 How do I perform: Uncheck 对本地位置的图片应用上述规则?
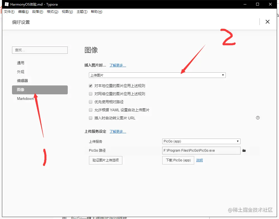tap(91, 86)
